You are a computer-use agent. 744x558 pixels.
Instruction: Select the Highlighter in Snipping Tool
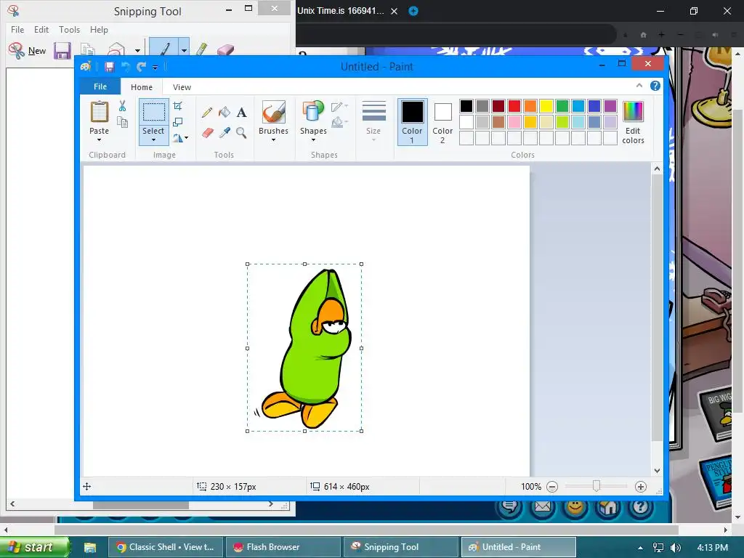[x=202, y=49]
